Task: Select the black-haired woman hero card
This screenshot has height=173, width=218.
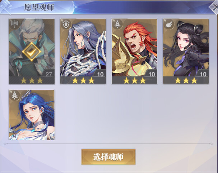Action: (186, 51)
